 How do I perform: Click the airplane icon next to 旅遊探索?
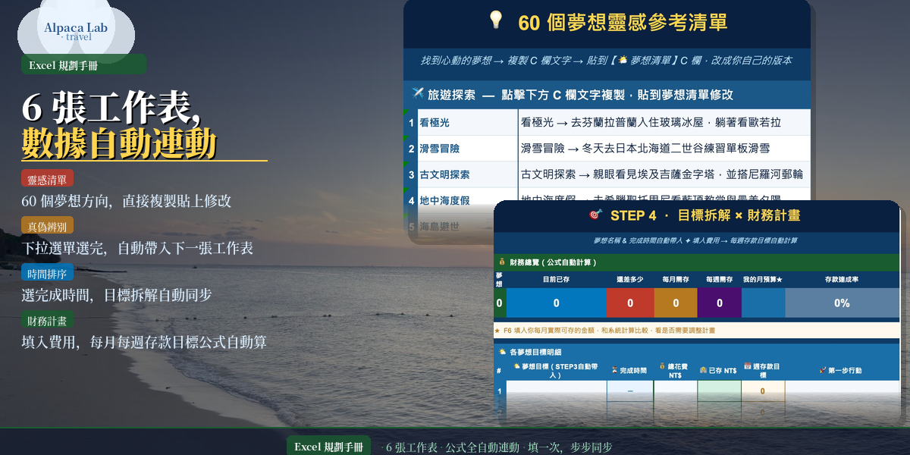pyautogui.click(x=418, y=94)
